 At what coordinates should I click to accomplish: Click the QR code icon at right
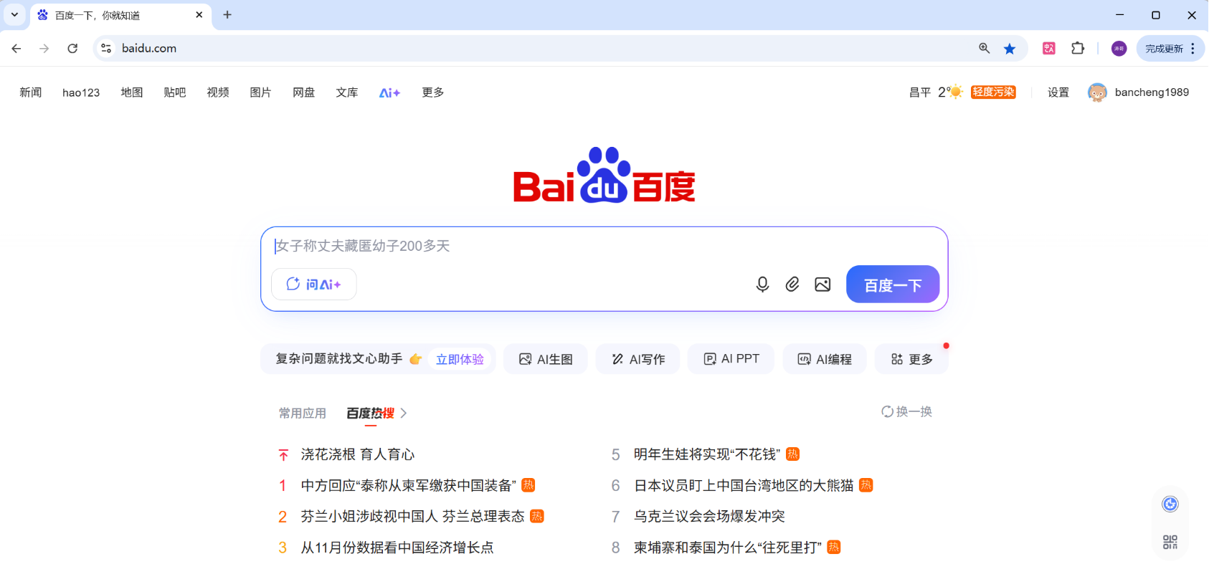(x=1170, y=543)
